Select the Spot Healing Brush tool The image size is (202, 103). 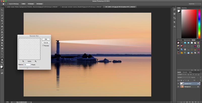point(2,27)
